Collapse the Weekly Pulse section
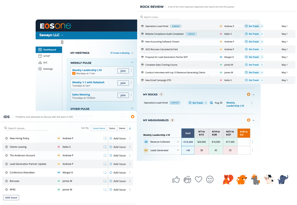This screenshot has height=205, width=297. 132,62
